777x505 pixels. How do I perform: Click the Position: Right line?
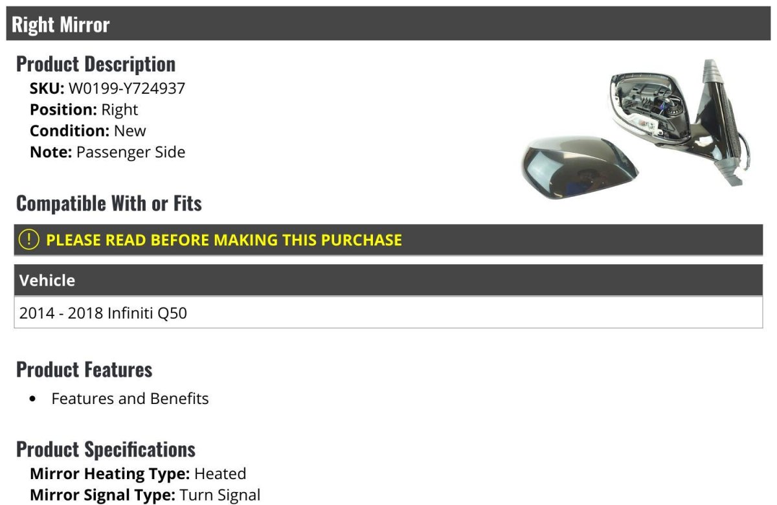click(x=84, y=109)
